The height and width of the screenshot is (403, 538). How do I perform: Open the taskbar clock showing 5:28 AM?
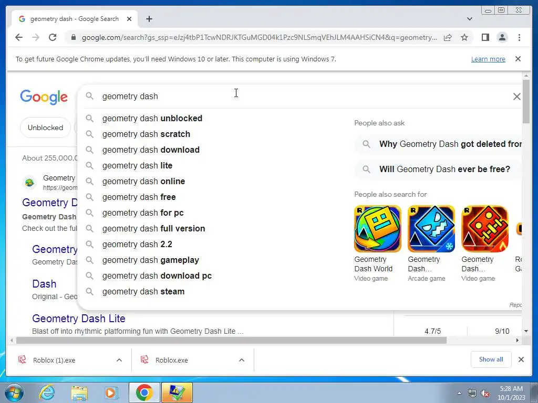pyautogui.click(x=511, y=393)
